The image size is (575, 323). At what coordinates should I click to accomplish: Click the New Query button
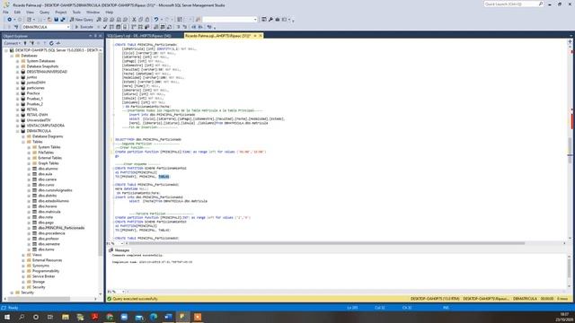click(x=82, y=20)
